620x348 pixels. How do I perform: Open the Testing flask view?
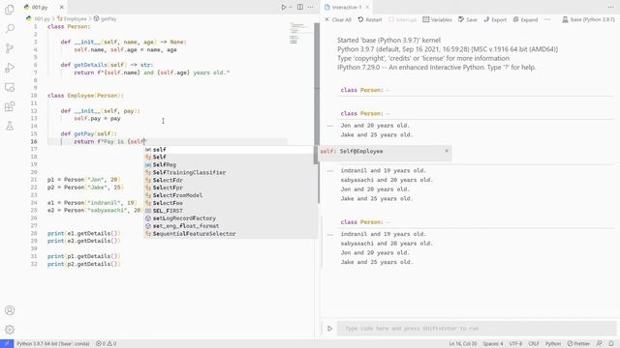pyautogui.click(x=10, y=126)
